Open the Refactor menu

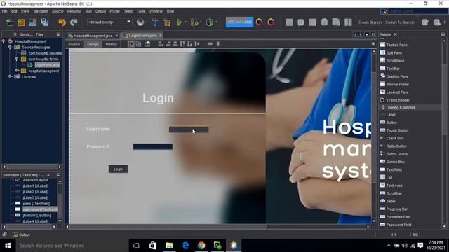74,11
